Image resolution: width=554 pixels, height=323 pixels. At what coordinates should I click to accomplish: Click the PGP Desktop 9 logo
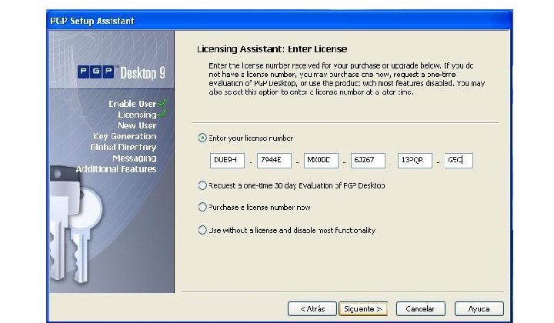point(122,72)
